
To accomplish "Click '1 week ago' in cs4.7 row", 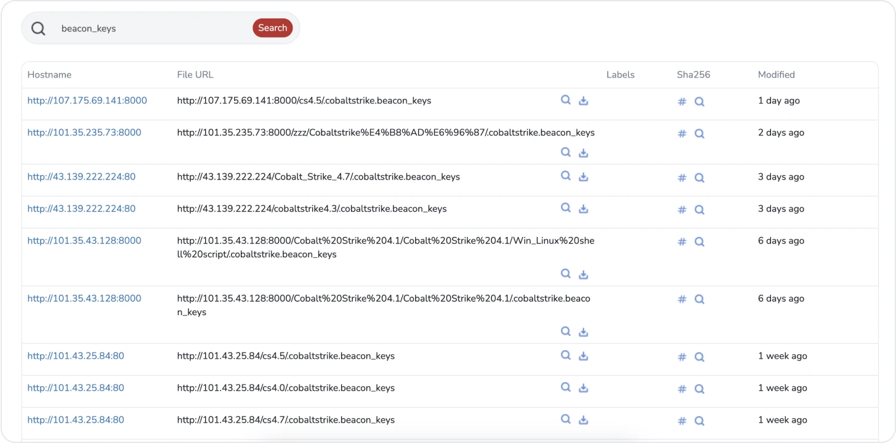I will (782, 420).
